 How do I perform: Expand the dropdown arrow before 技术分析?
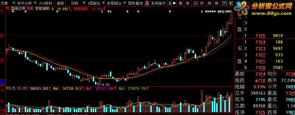point(14,3)
